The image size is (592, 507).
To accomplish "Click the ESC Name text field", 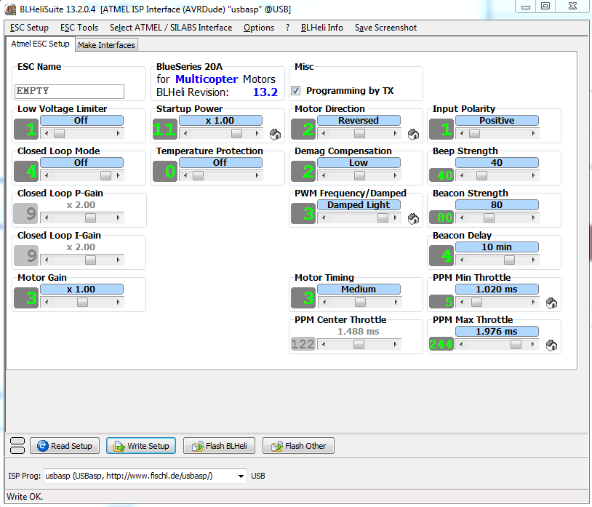I will coord(70,91).
